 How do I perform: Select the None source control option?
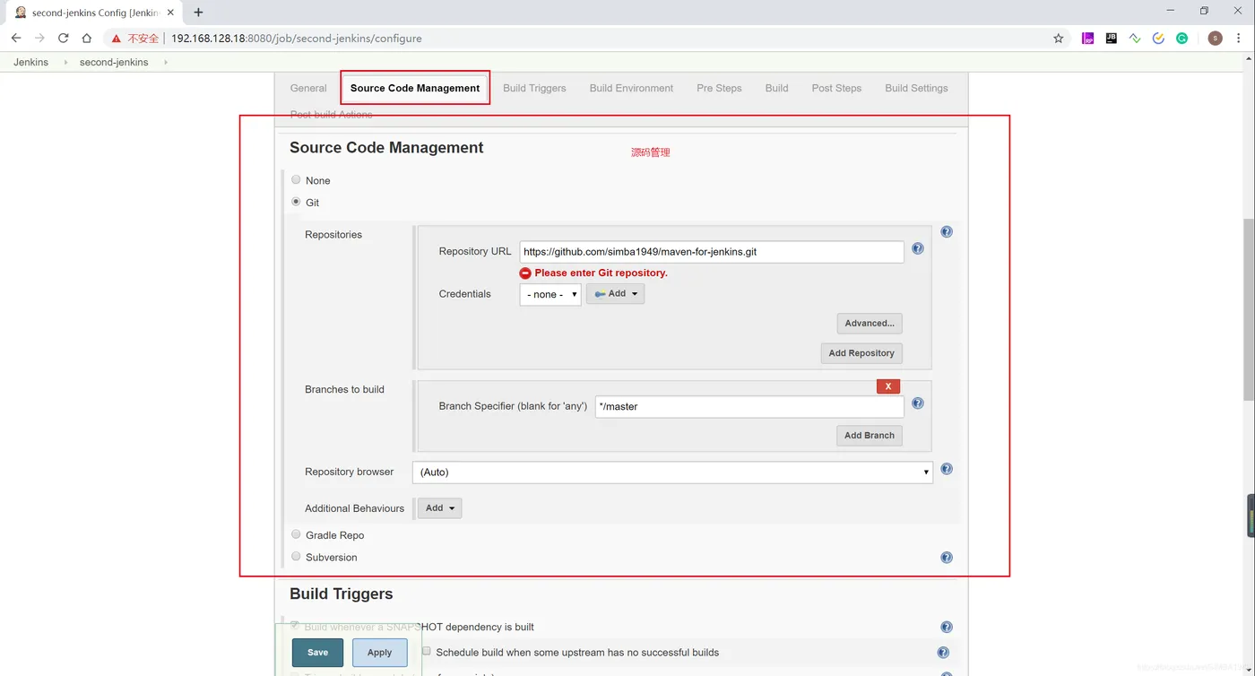coord(296,179)
